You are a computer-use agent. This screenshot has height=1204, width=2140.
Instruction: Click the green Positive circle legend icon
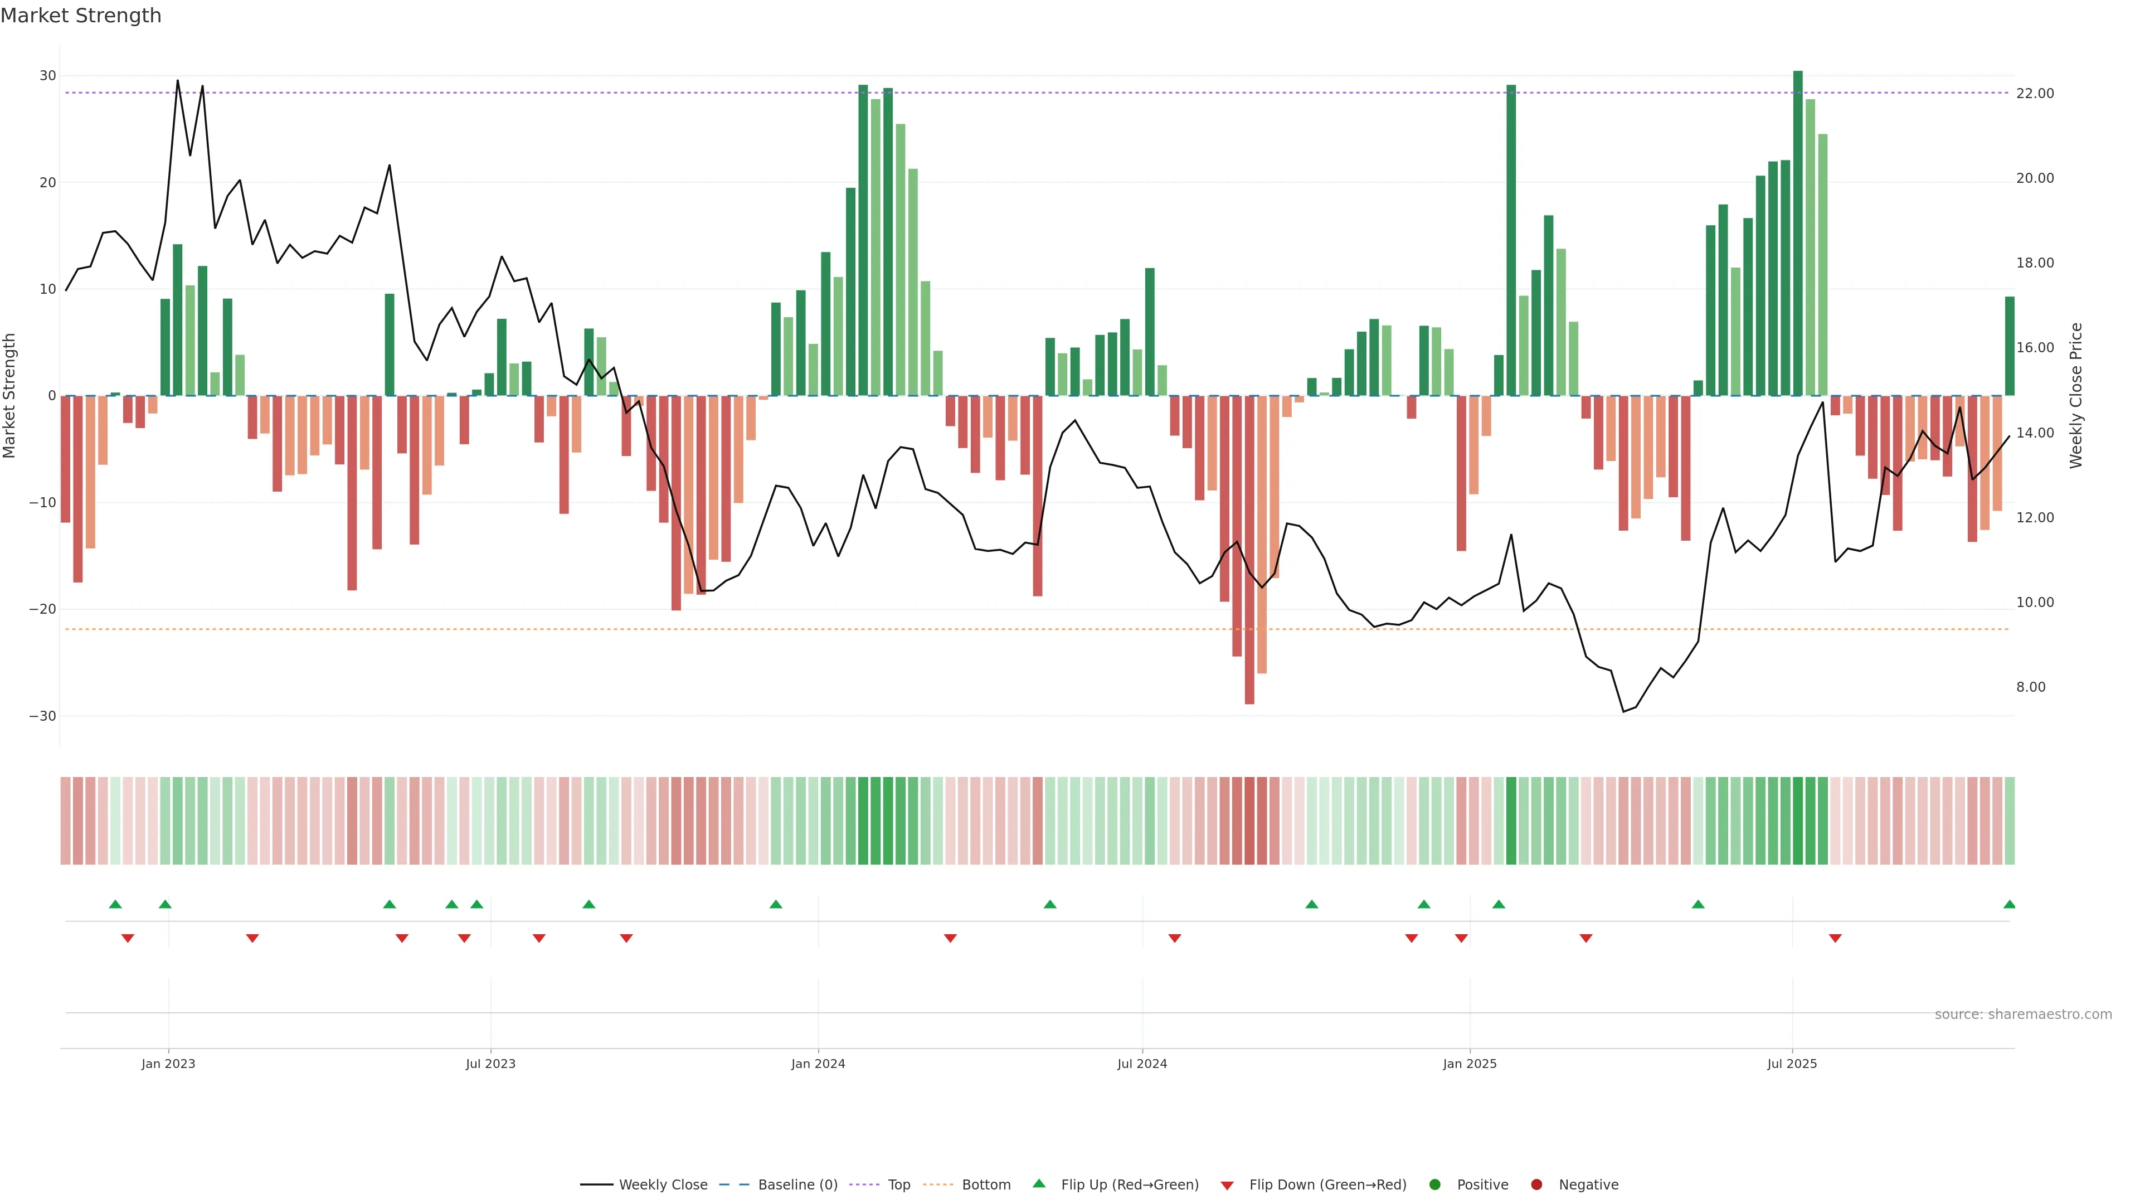(1434, 1184)
